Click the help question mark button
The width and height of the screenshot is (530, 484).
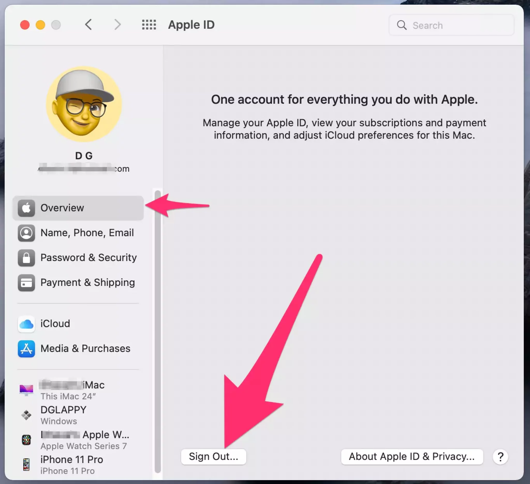coord(500,457)
